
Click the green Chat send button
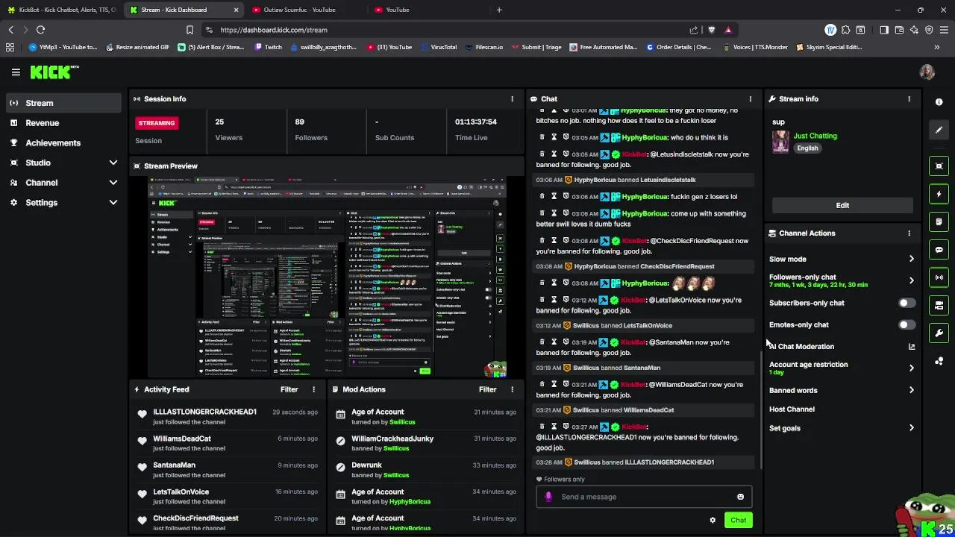tap(738, 521)
